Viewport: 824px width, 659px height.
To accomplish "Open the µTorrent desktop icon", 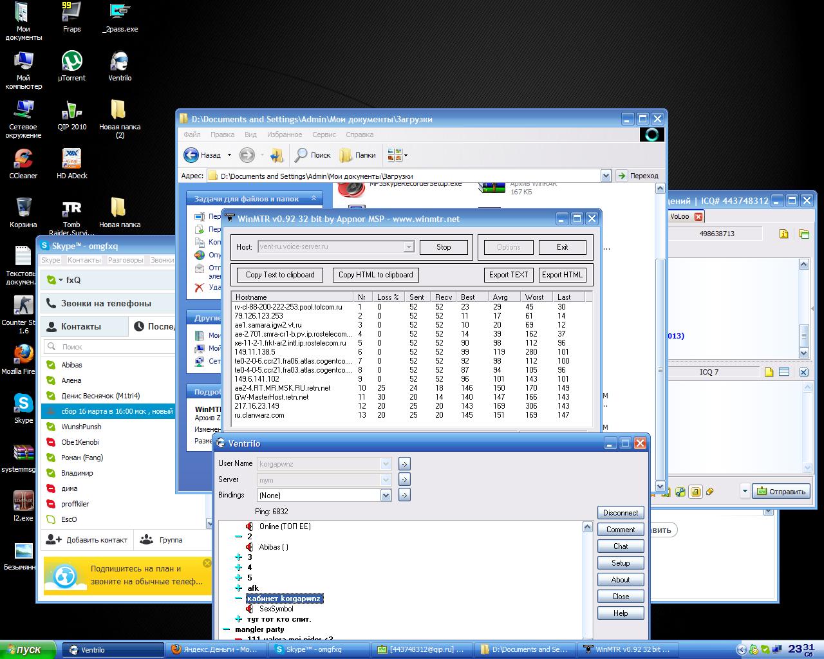I will [x=71, y=62].
